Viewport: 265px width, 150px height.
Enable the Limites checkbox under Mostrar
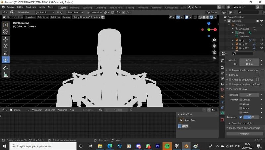(x=241, y=100)
